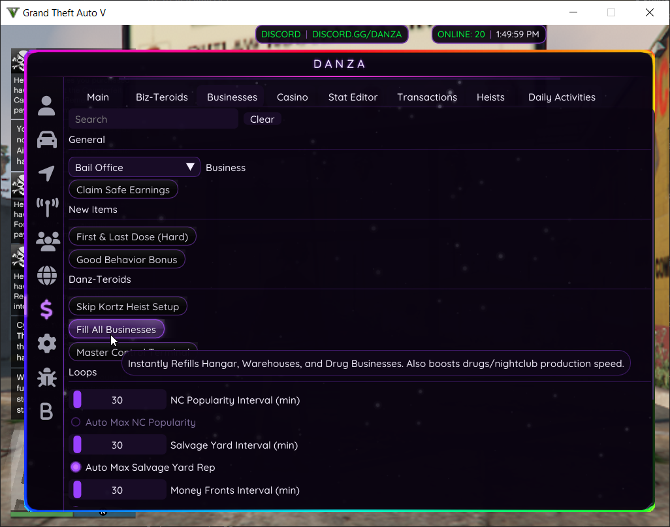Viewport: 670px width, 527px height.
Task: Click the DISCORD.GG/DANZA link
Action: pos(357,34)
